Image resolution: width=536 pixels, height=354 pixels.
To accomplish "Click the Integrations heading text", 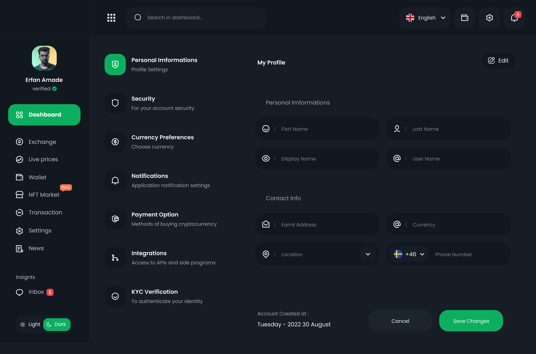I will (x=149, y=253).
